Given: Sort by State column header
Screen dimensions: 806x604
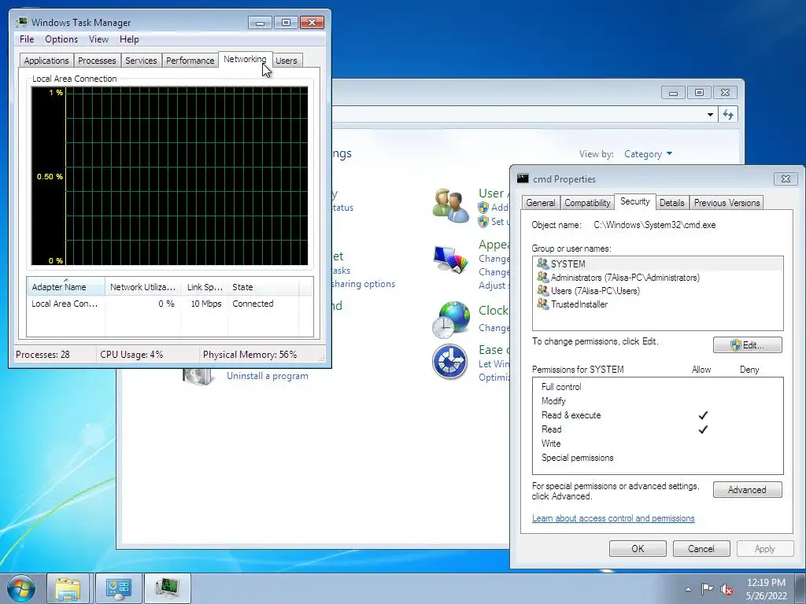Looking at the screenshot, I should point(263,287).
